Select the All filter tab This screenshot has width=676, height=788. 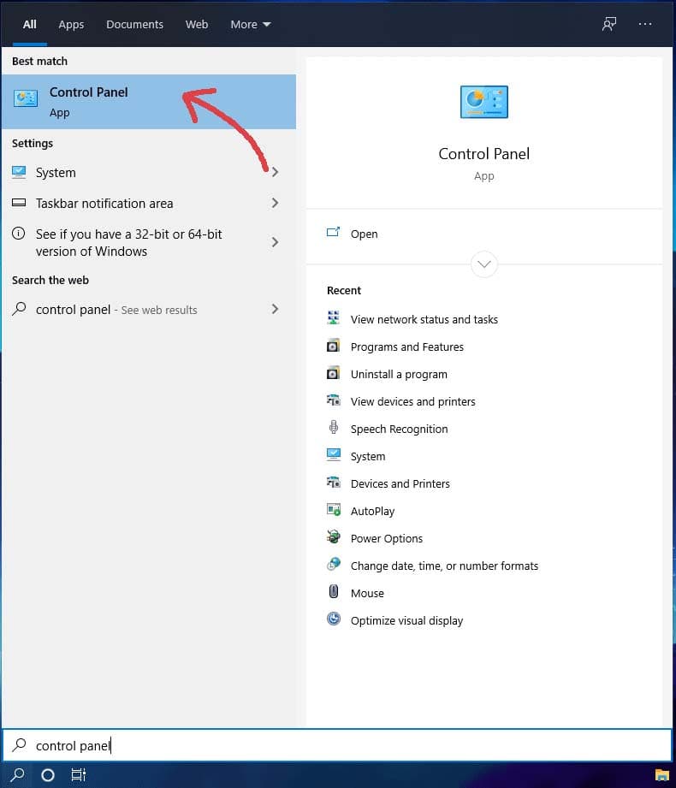tap(30, 24)
